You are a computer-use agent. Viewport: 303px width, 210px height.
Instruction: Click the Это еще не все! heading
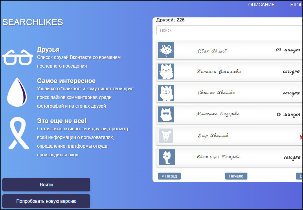[x=62, y=121]
